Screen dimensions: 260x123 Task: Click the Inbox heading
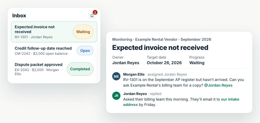coord(19,16)
